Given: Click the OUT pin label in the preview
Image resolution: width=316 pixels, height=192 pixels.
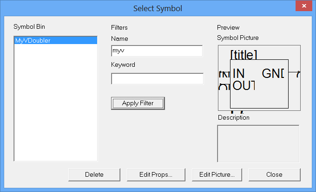Looking at the screenshot, I should [244, 85].
